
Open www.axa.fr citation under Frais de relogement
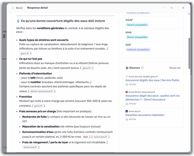(x=30, y=147)
